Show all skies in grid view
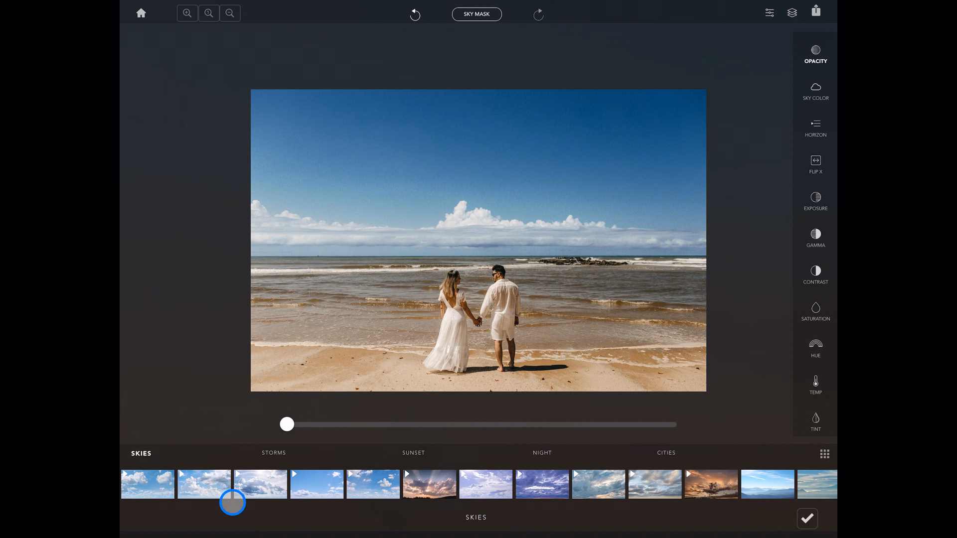This screenshot has width=957, height=538. click(824, 454)
